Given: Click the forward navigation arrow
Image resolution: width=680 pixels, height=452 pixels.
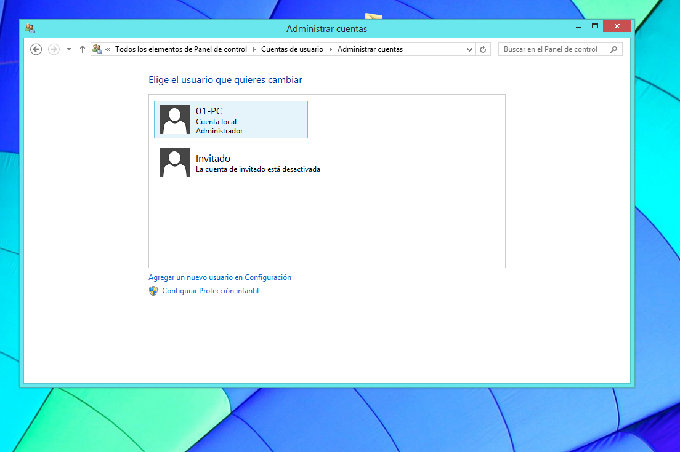Looking at the screenshot, I should (54, 49).
